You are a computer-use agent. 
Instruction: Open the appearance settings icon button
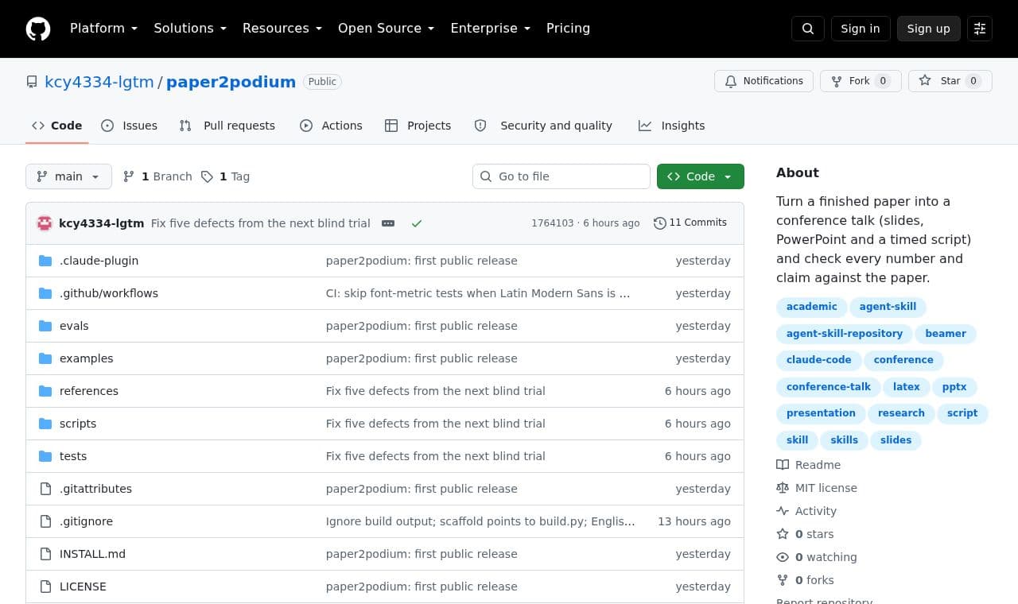(x=980, y=29)
